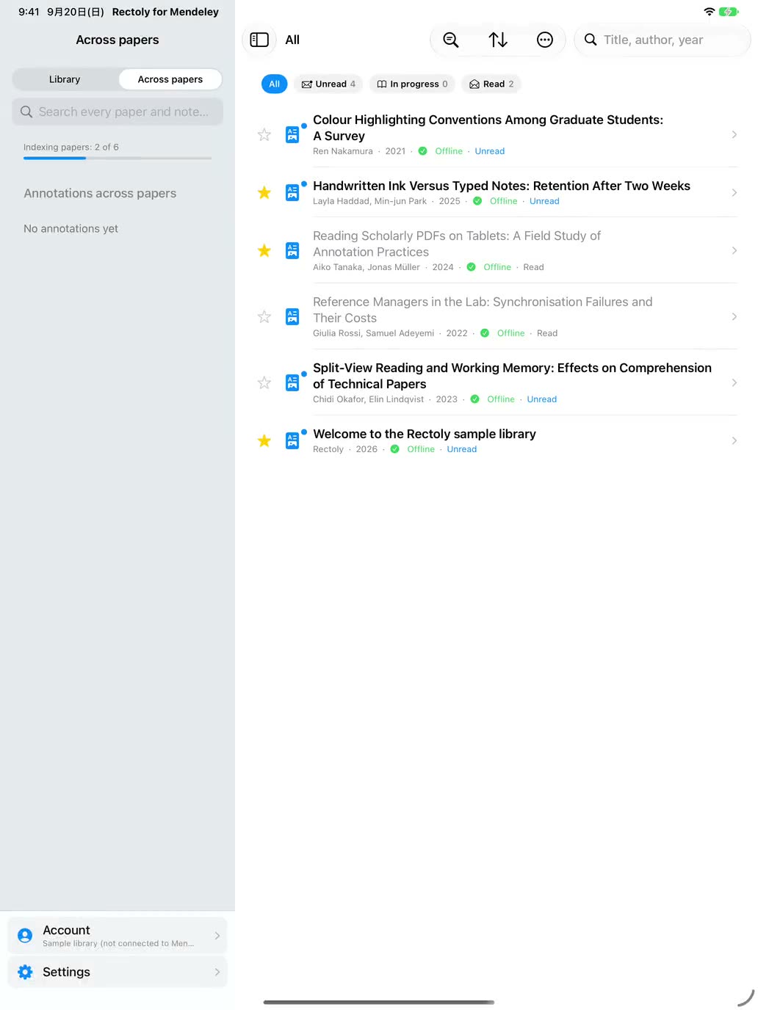
Task: Click document icon for Colour Highlighting Conventions paper
Action: [x=292, y=135]
